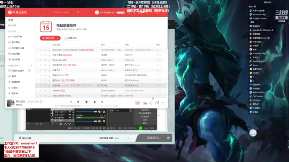Open hamburger menu beside 正在运行
289x162 pixels.
[168, 138]
